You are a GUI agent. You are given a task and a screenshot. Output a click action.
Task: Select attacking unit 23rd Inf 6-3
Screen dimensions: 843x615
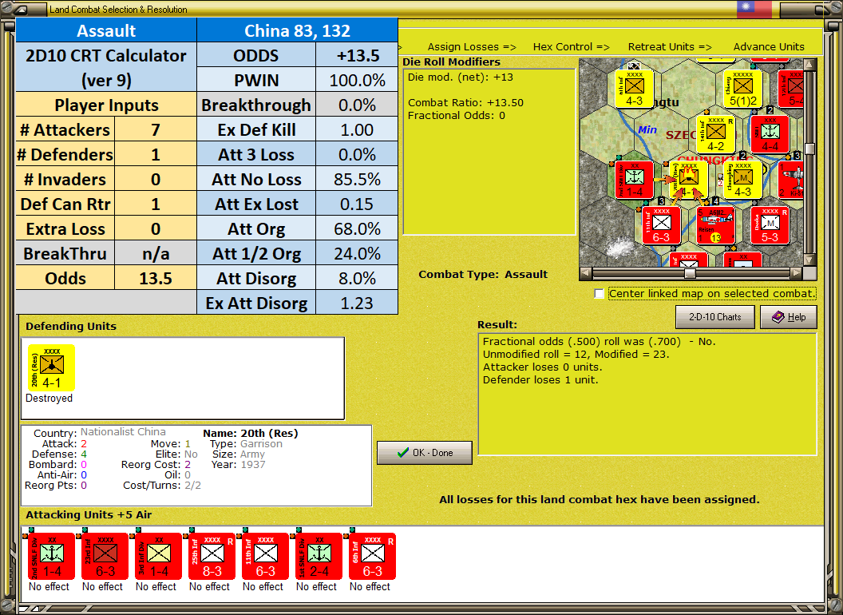(x=105, y=556)
